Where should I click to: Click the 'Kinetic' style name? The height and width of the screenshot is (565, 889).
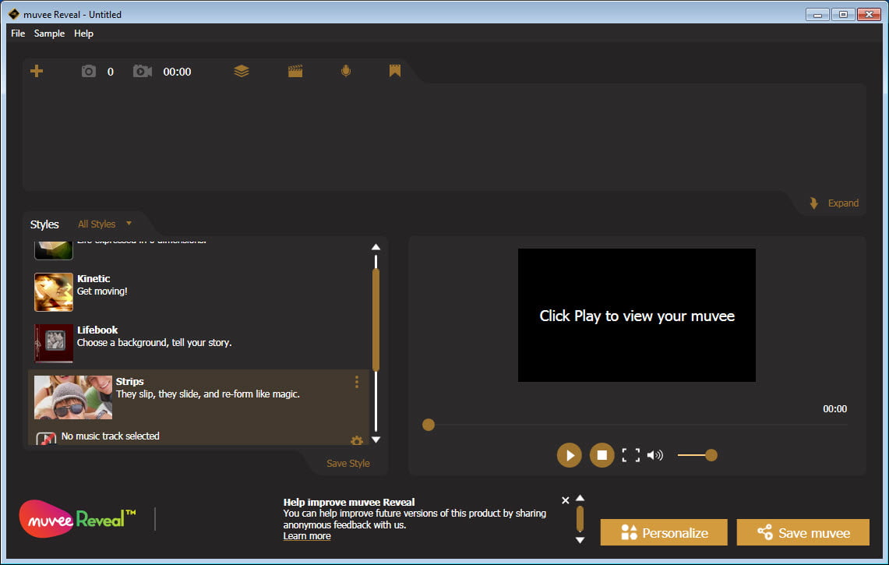point(93,278)
